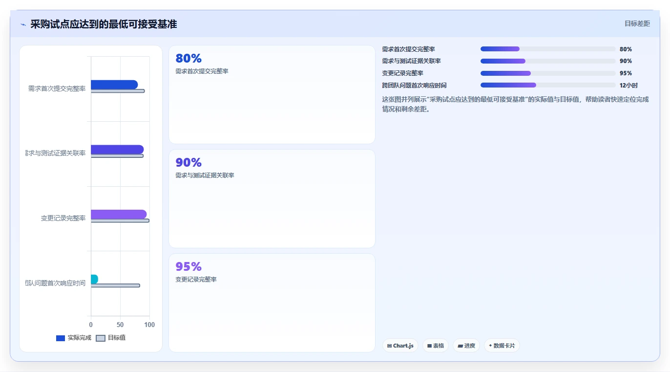Screen dimensions: 670x372
Task: Click the cyan actual bar for 问题首次响应时间
Action: point(94,279)
